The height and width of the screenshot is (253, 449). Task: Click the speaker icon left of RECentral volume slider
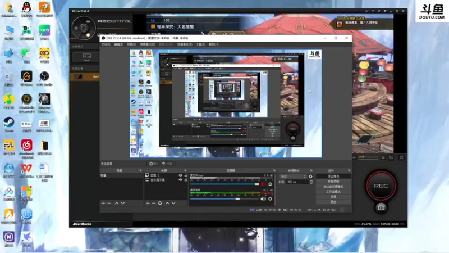click(x=355, y=157)
